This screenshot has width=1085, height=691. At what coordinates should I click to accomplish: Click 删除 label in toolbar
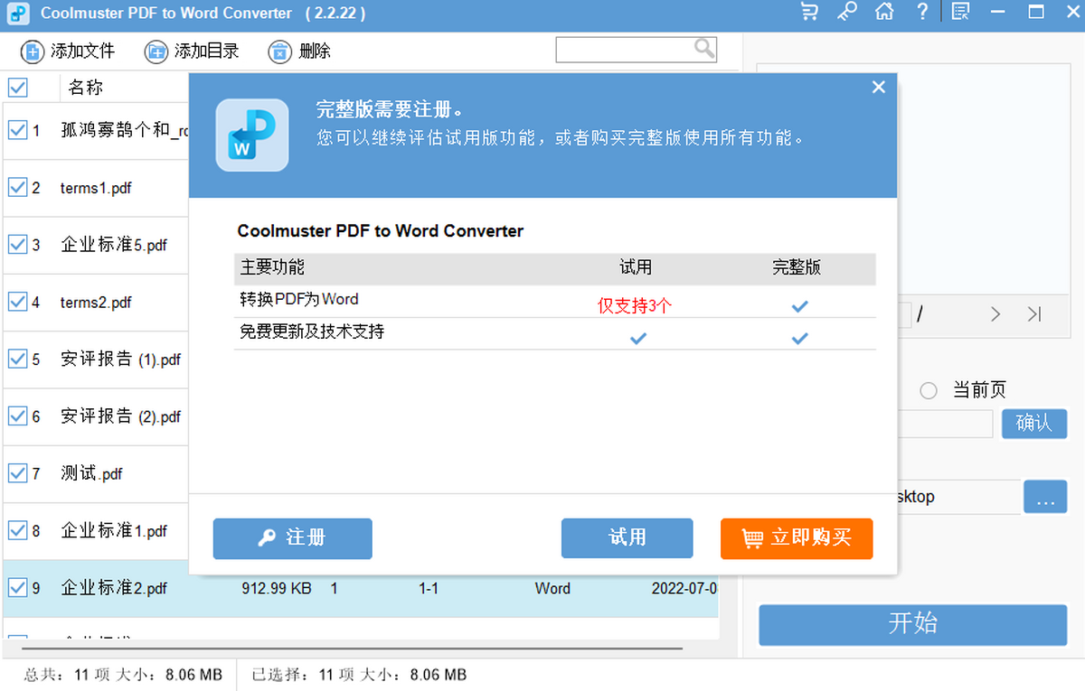pos(315,51)
